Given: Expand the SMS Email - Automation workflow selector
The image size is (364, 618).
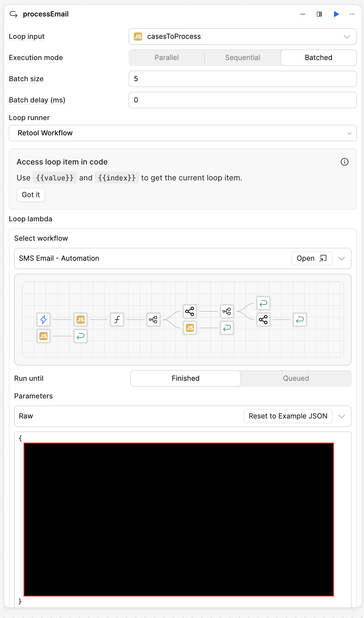Looking at the screenshot, I should (341, 258).
